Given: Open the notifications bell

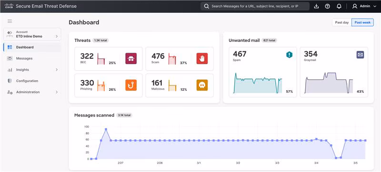Looking at the screenshot, I should click(339, 6).
